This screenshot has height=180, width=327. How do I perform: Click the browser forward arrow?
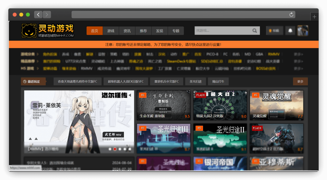[x=47, y=15]
